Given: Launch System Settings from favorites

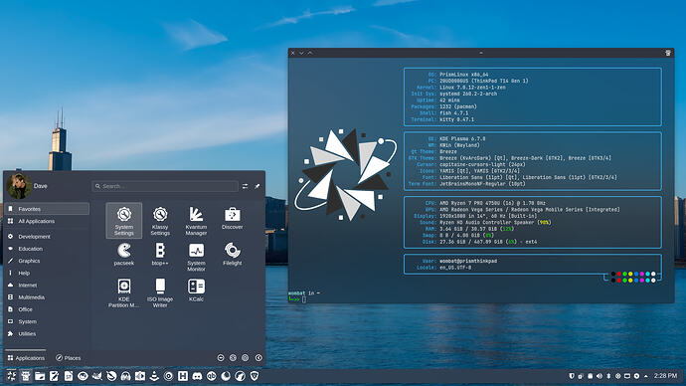Looking at the screenshot, I should [x=124, y=221].
